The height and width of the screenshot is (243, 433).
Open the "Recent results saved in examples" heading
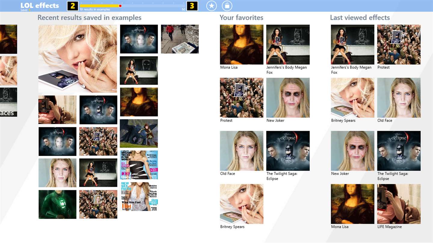[89, 18]
